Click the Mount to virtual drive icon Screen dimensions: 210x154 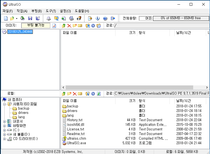pos(71,18)
